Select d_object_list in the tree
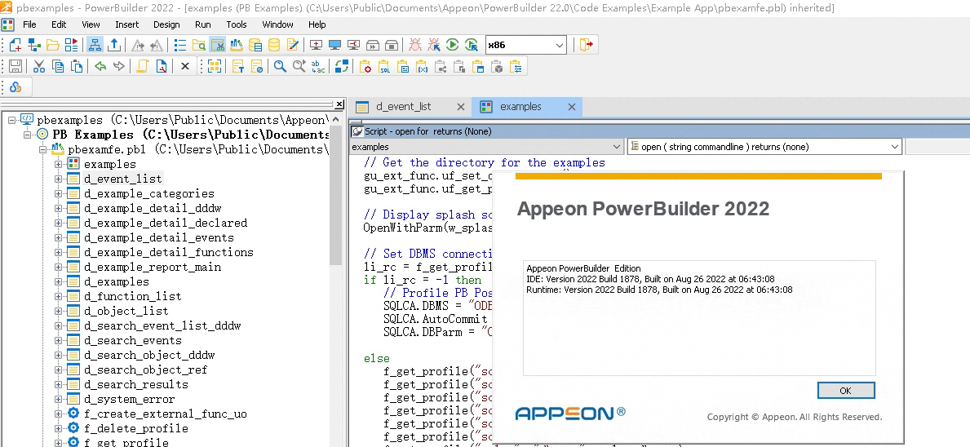 tap(126, 311)
